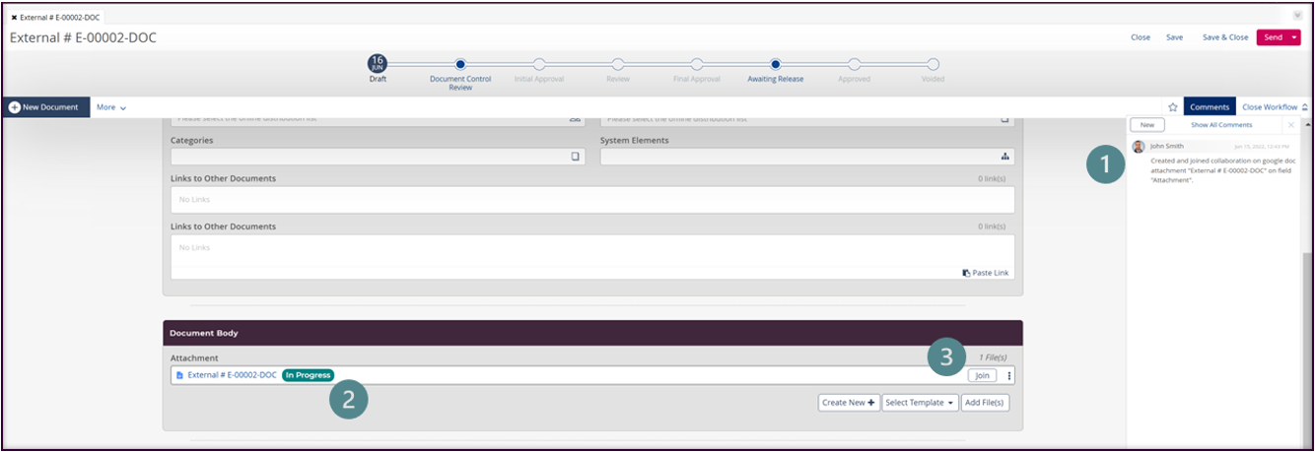Close the comments panel with the X
This screenshot has width=1315, height=452.
coord(1291,125)
